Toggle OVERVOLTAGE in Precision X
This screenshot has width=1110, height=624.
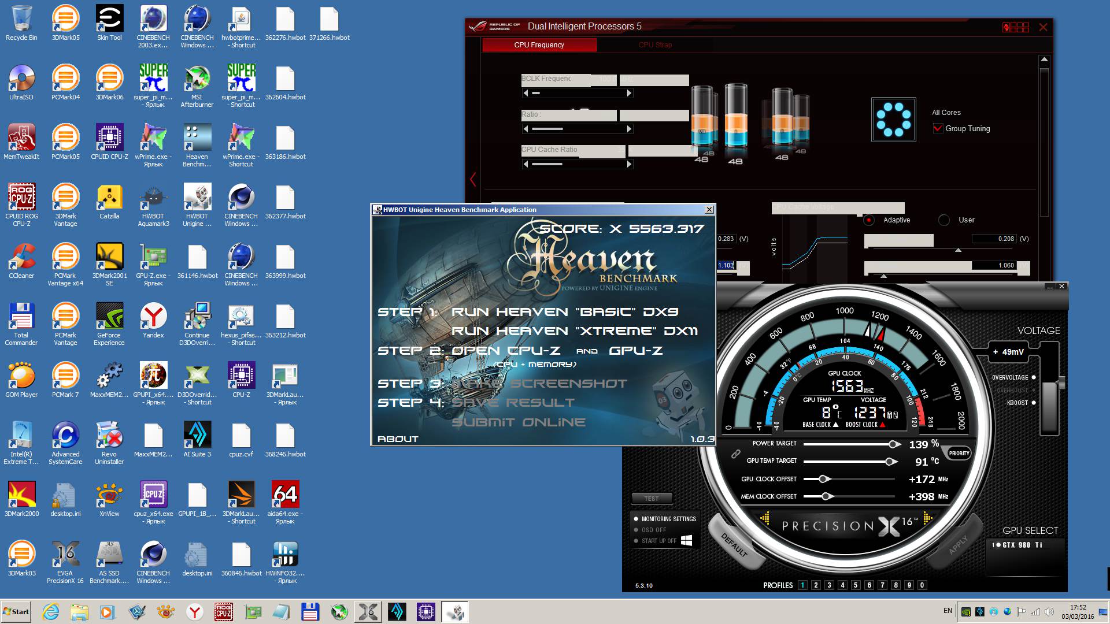[x=1034, y=377]
